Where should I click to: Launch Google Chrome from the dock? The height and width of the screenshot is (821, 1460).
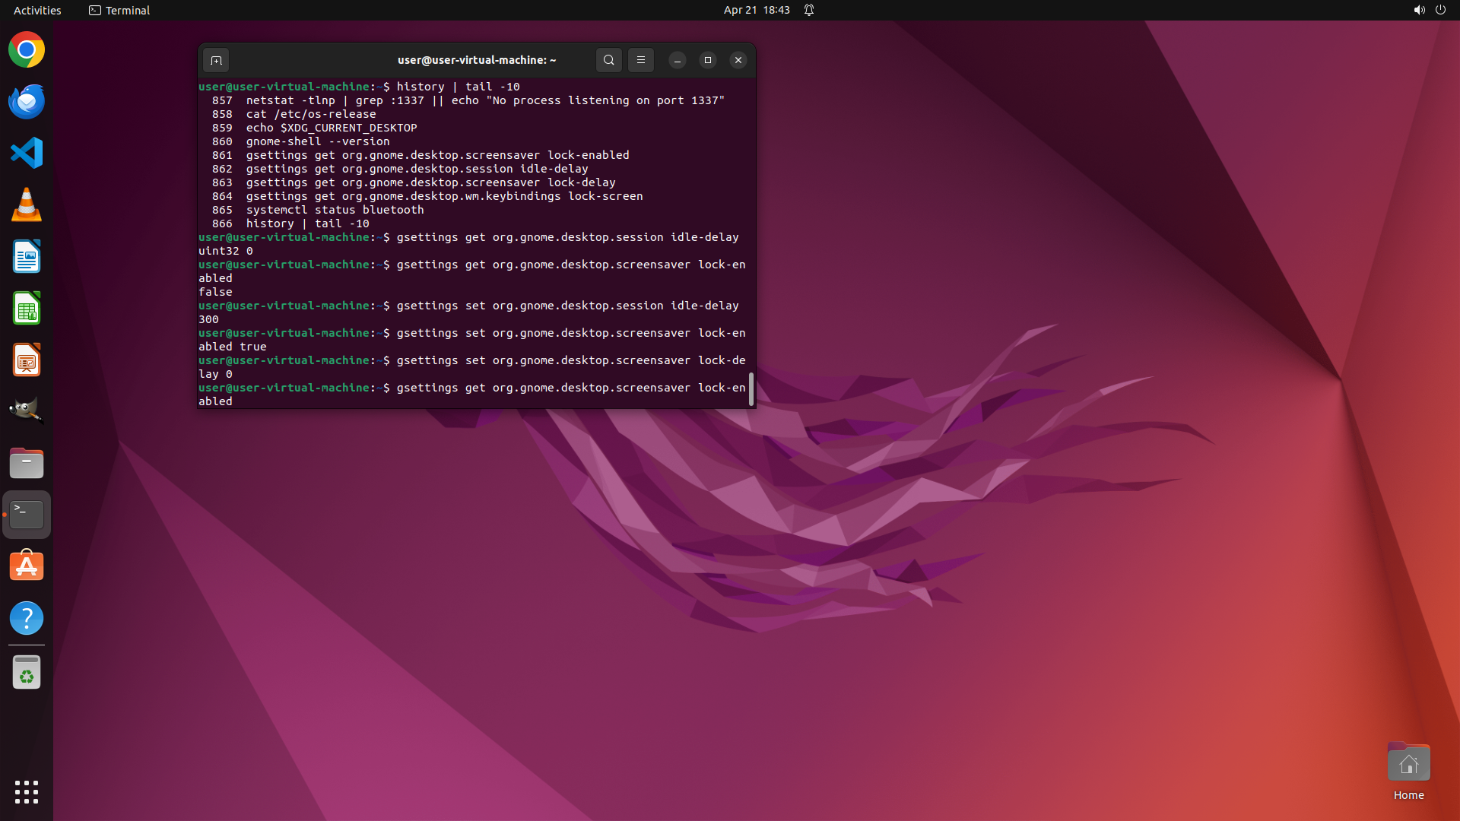coord(27,50)
